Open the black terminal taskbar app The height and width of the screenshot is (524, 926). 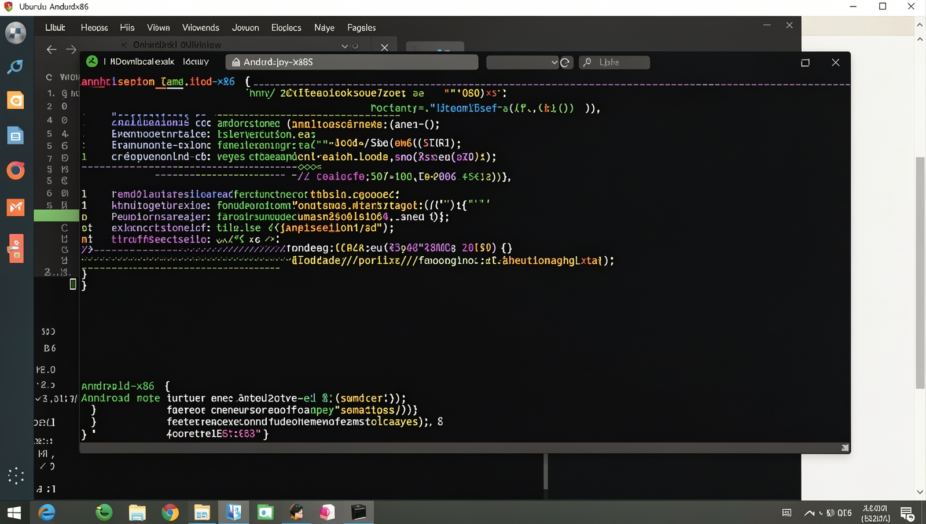[x=359, y=512]
